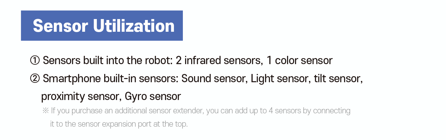Click the circled number 2 marker
Image resolution: width=446 pixels, height=140 pixels.
35,78
